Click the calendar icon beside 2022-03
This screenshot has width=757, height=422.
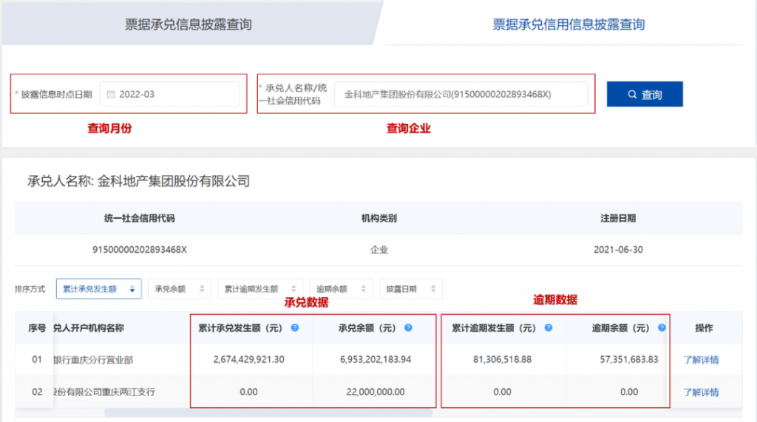coord(111,94)
